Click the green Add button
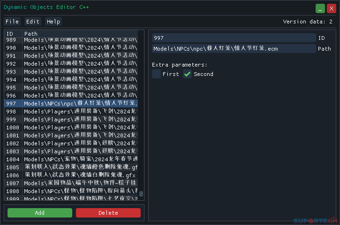 (x=40, y=213)
